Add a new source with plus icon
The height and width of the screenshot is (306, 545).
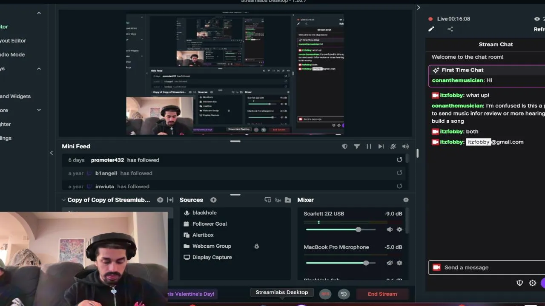pyautogui.click(x=213, y=200)
